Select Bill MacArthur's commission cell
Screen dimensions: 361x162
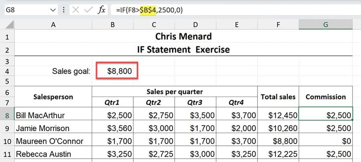point(325,115)
